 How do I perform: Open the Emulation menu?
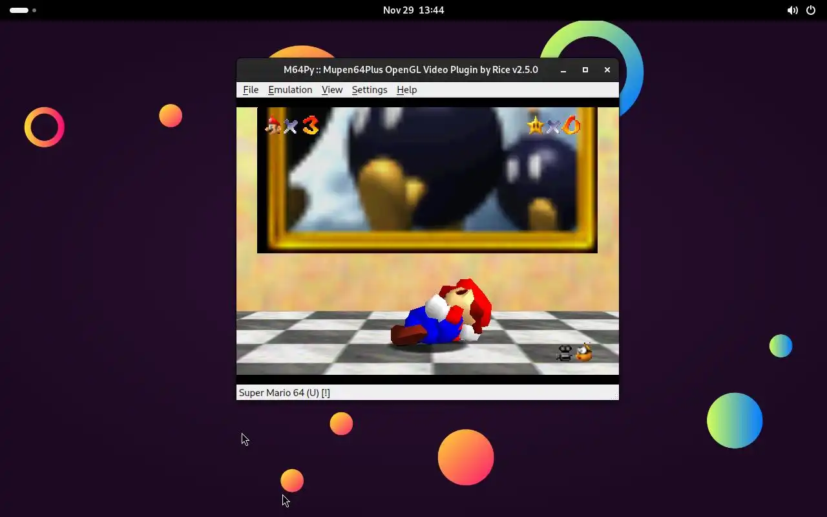(290, 90)
